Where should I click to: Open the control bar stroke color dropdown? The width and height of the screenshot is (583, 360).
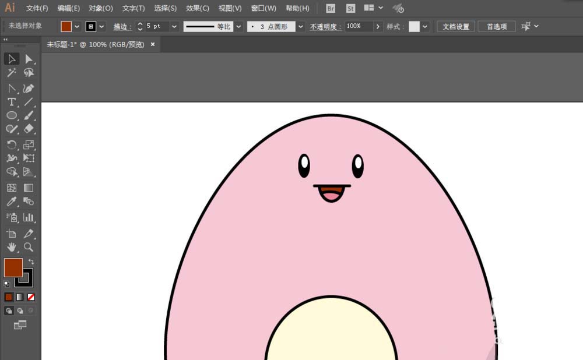[101, 27]
